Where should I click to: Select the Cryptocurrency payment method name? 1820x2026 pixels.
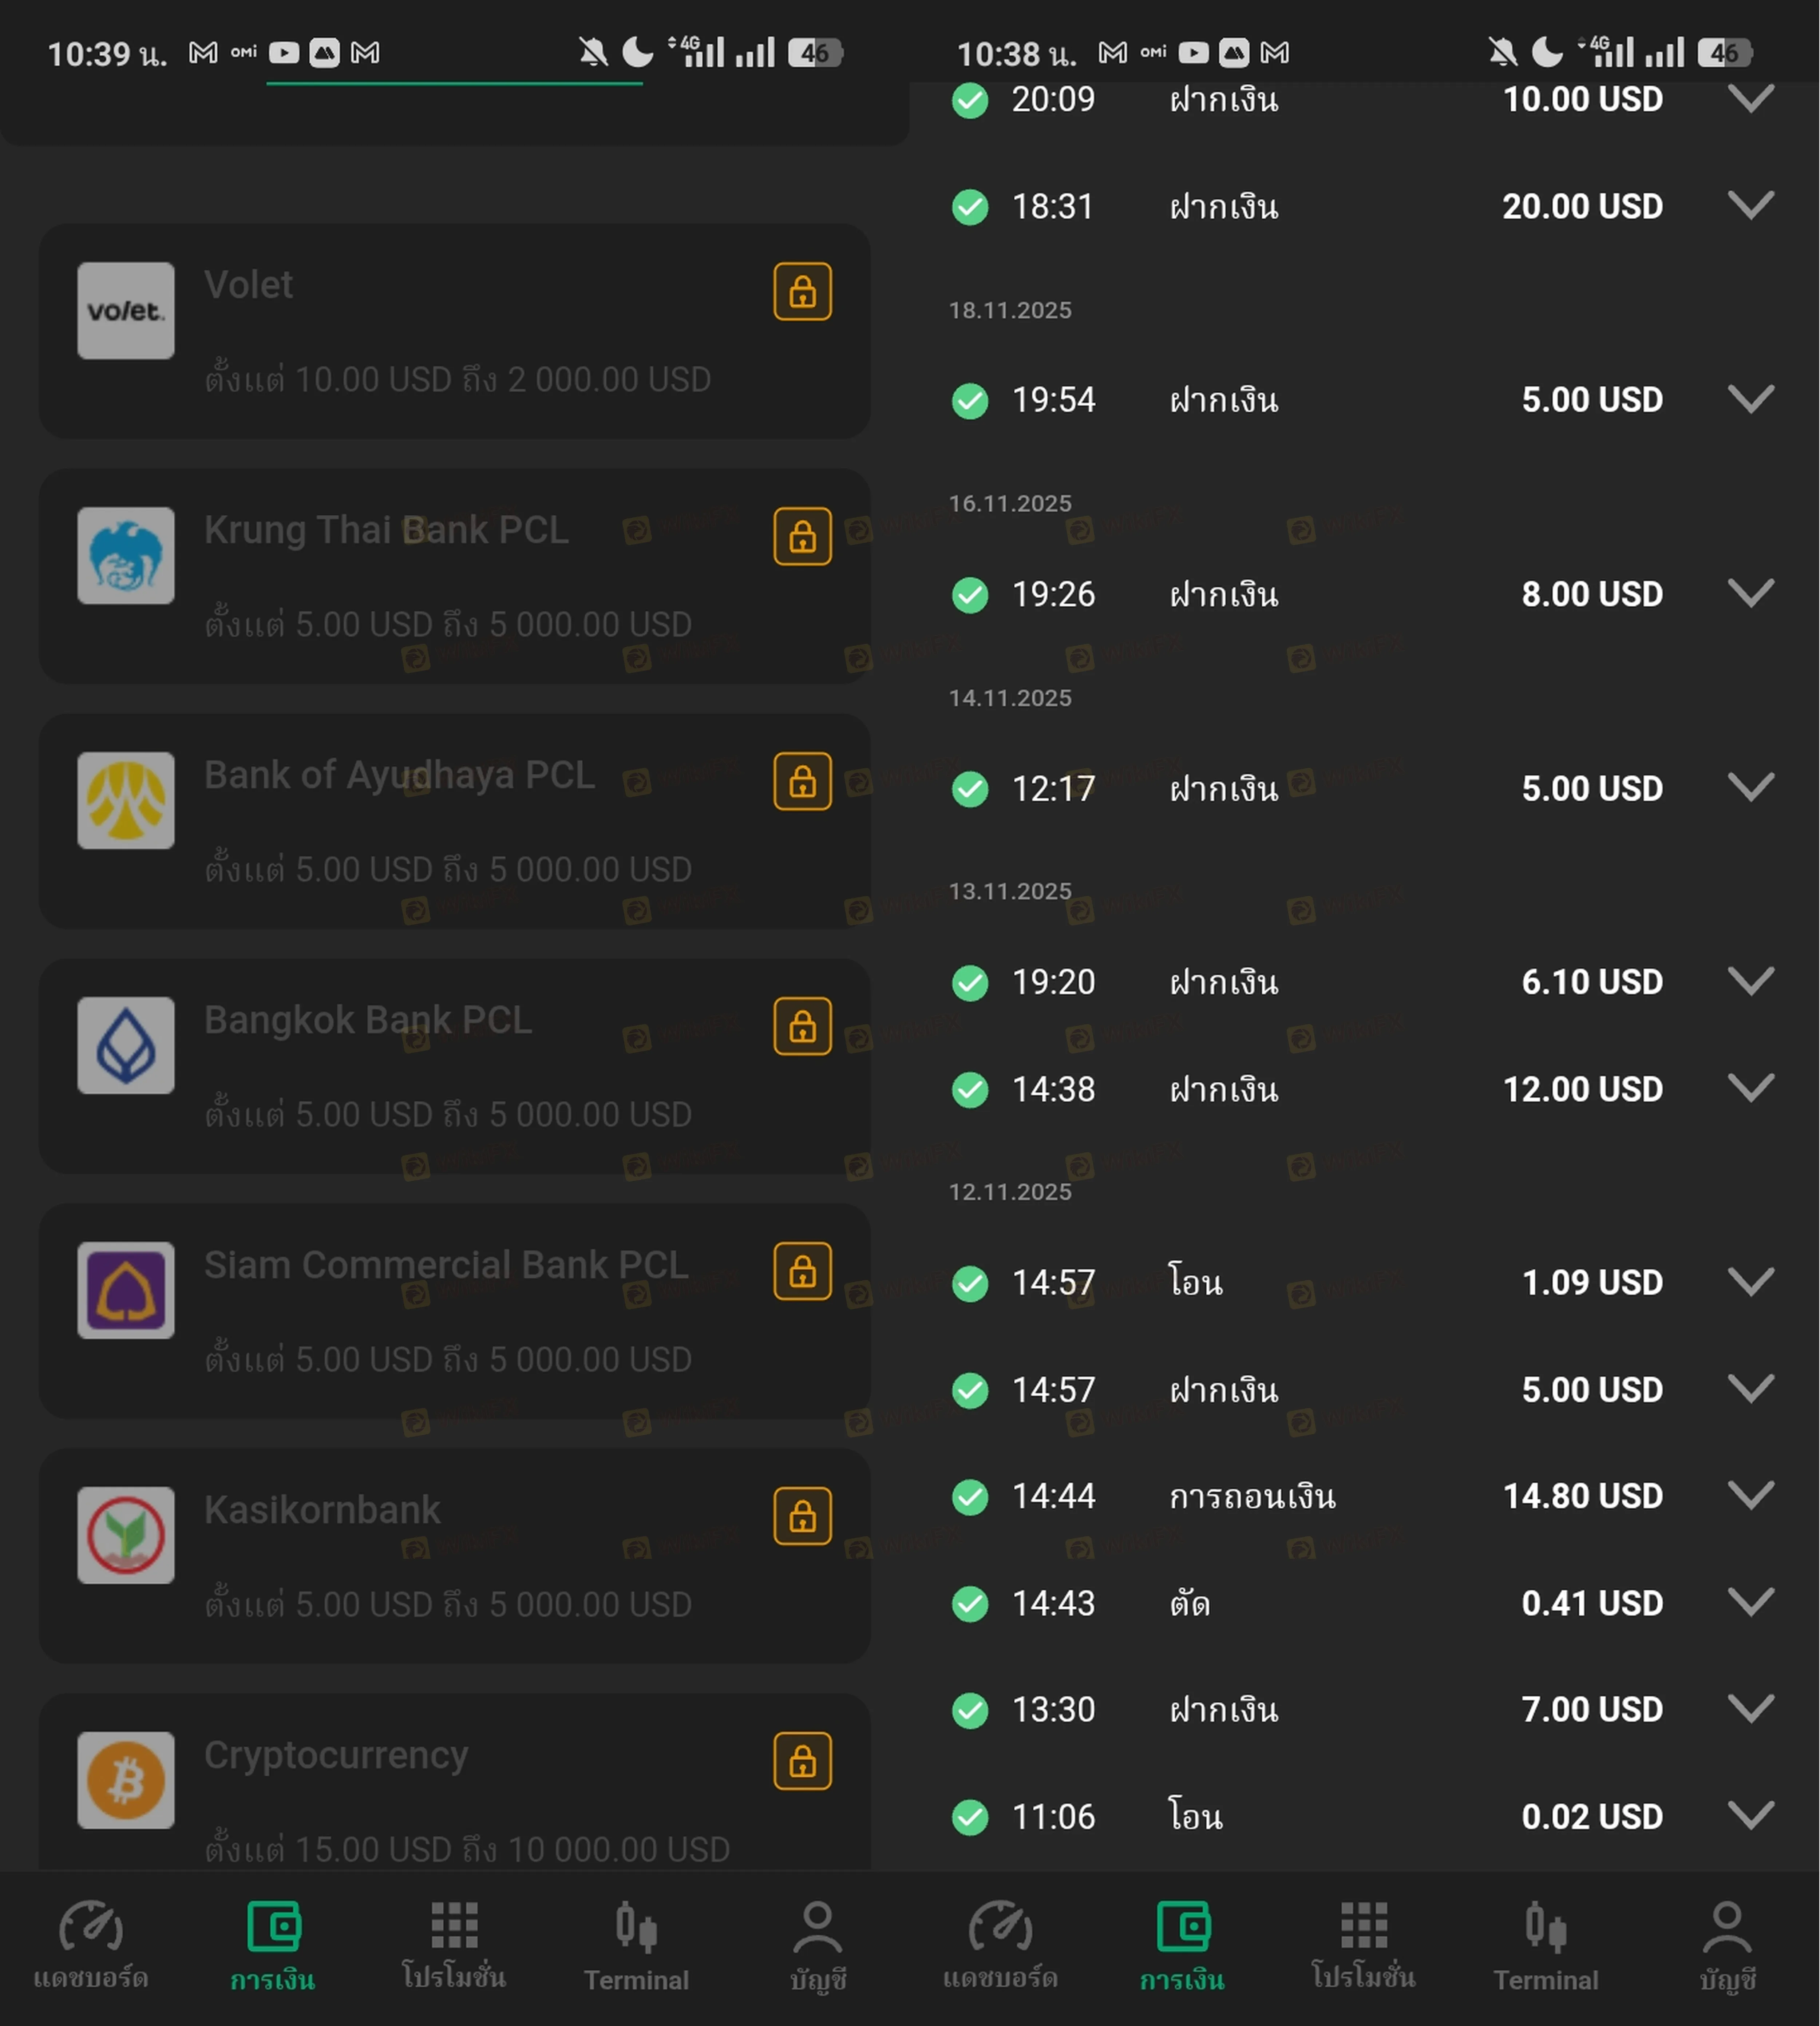(x=336, y=1755)
